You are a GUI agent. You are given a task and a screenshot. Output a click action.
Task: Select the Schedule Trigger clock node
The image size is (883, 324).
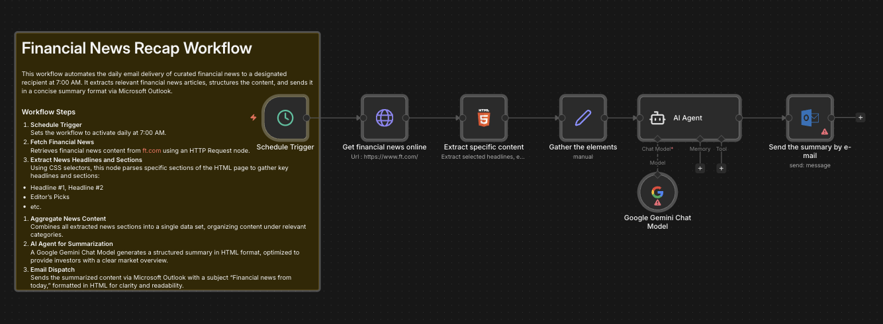[285, 118]
